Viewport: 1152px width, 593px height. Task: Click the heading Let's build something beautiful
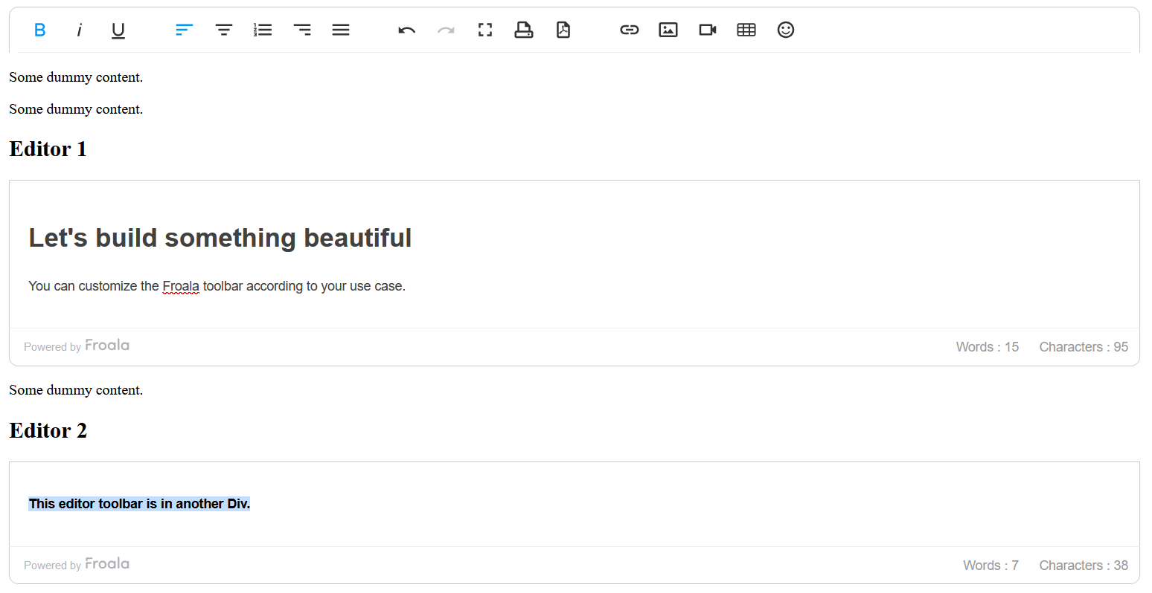pos(220,237)
